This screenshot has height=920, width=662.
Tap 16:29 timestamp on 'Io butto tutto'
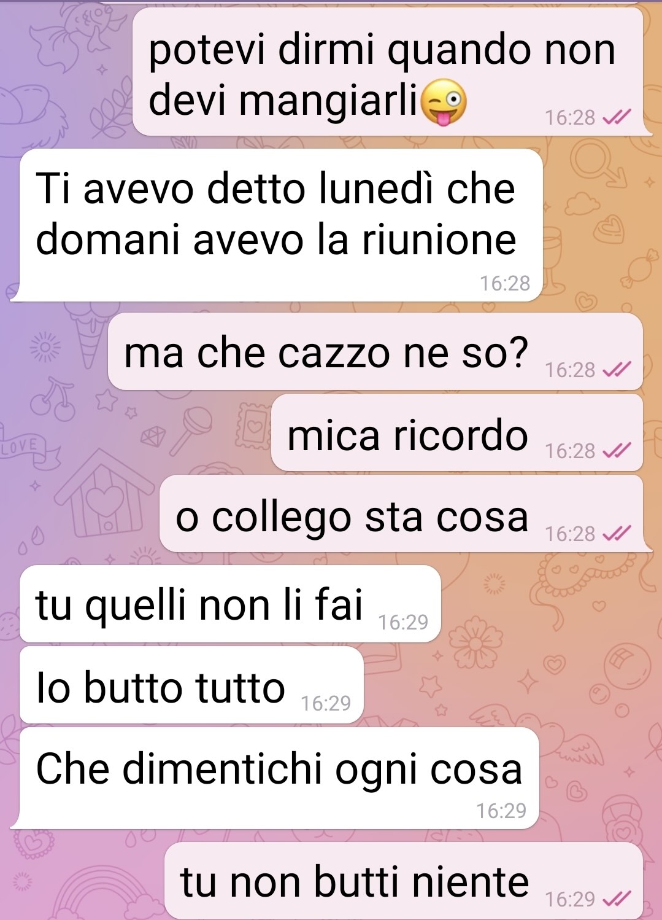326,703
